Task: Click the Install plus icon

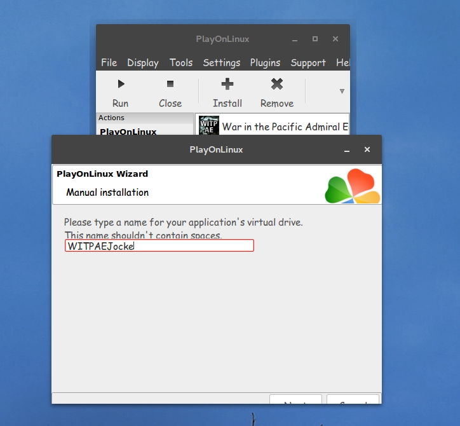Action: 227,85
